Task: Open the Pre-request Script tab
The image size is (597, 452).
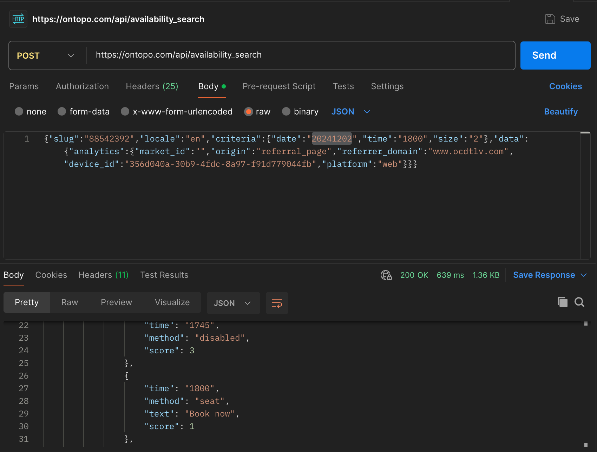Action: (x=279, y=86)
